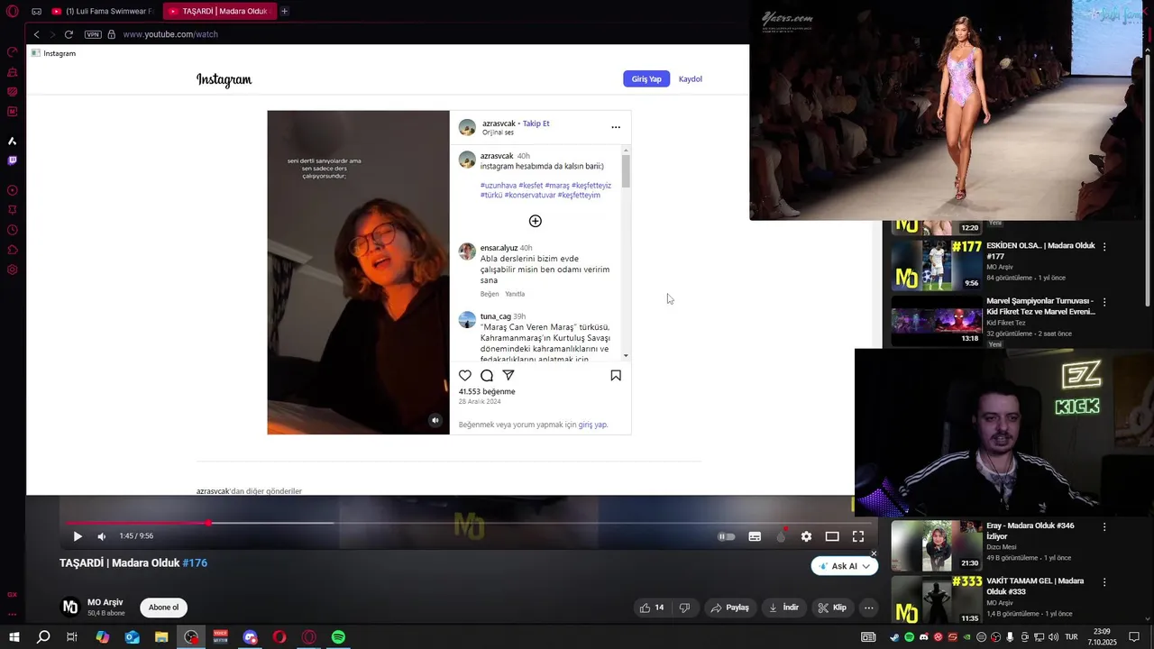1154x649 pixels.
Task: Click the comment bubble icon
Action: click(x=487, y=375)
